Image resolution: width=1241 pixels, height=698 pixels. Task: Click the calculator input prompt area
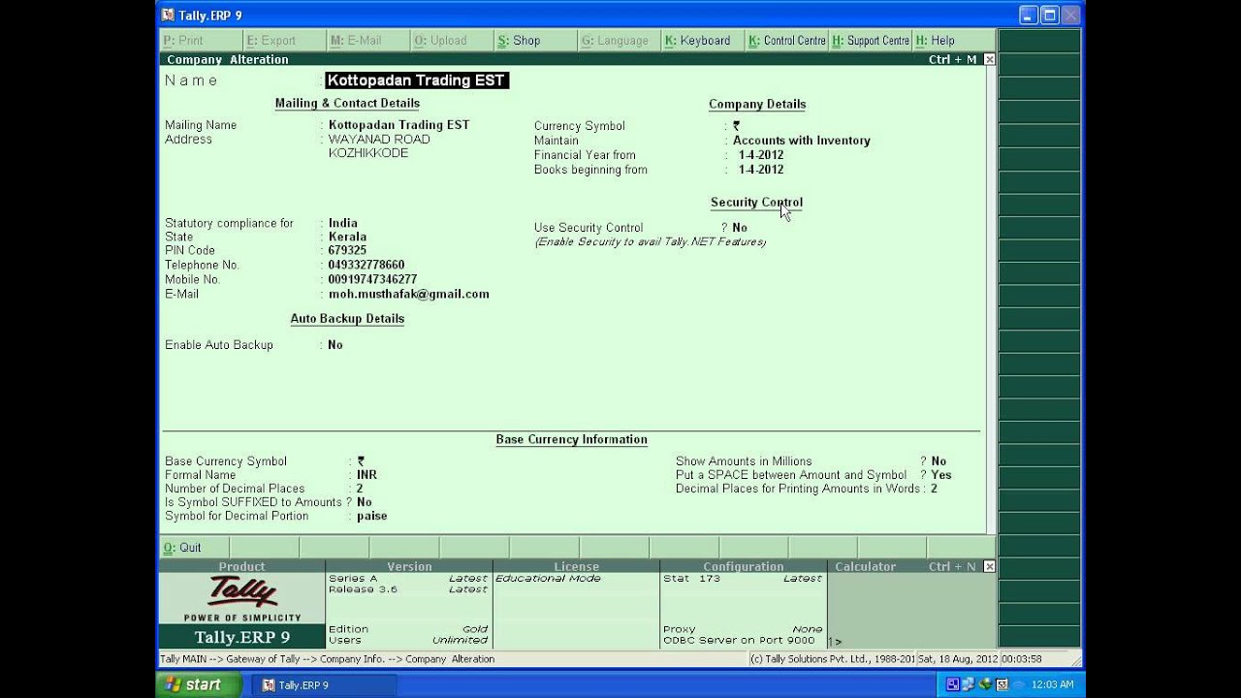[911, 641]
